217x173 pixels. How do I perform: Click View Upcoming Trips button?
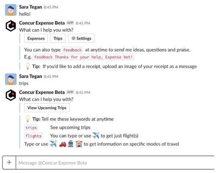[47, 108]
